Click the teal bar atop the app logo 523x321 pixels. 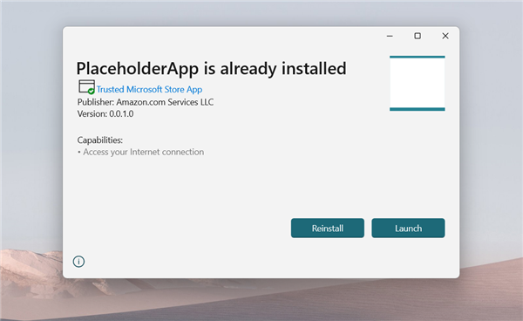[x=418, y=57]
